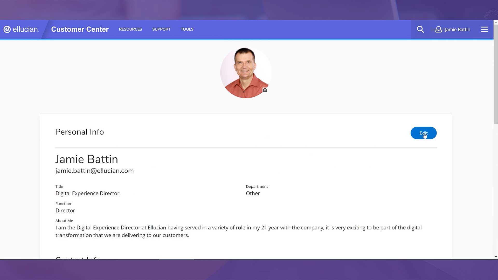Viewport: 498px width, 280px height.
Task: Click the scrollbar up arrow
Action: [x=496, y=22]
